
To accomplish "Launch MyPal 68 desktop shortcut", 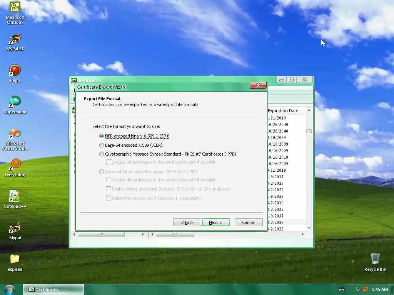I will tap(15, 42).
